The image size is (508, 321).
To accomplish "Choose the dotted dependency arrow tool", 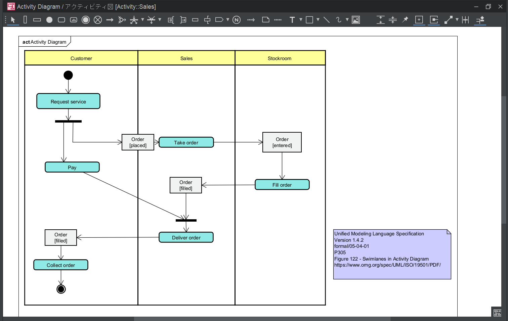I will coord(251,20).
